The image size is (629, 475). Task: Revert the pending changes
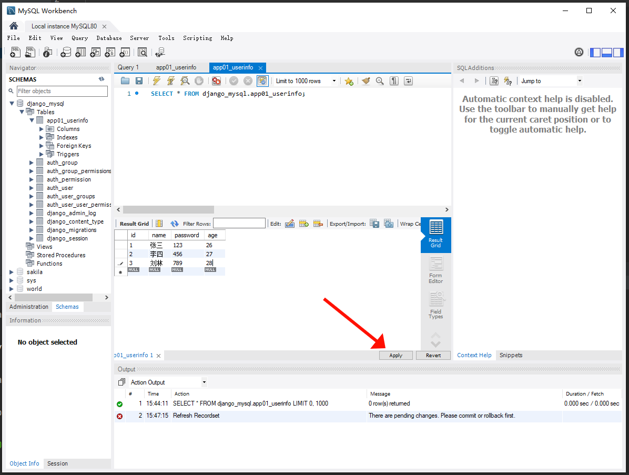(433, 356)
